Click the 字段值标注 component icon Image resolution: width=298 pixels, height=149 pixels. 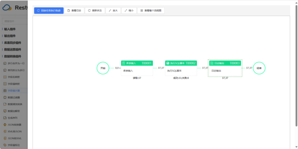(5, 145)
